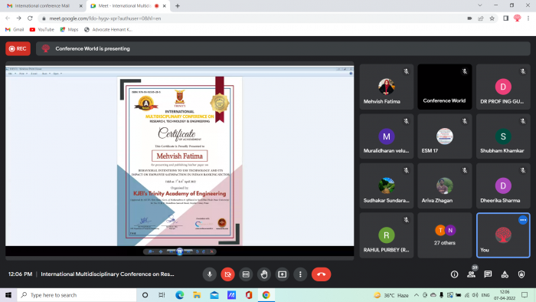Open the YouTube bookmark

coord(42,29)
